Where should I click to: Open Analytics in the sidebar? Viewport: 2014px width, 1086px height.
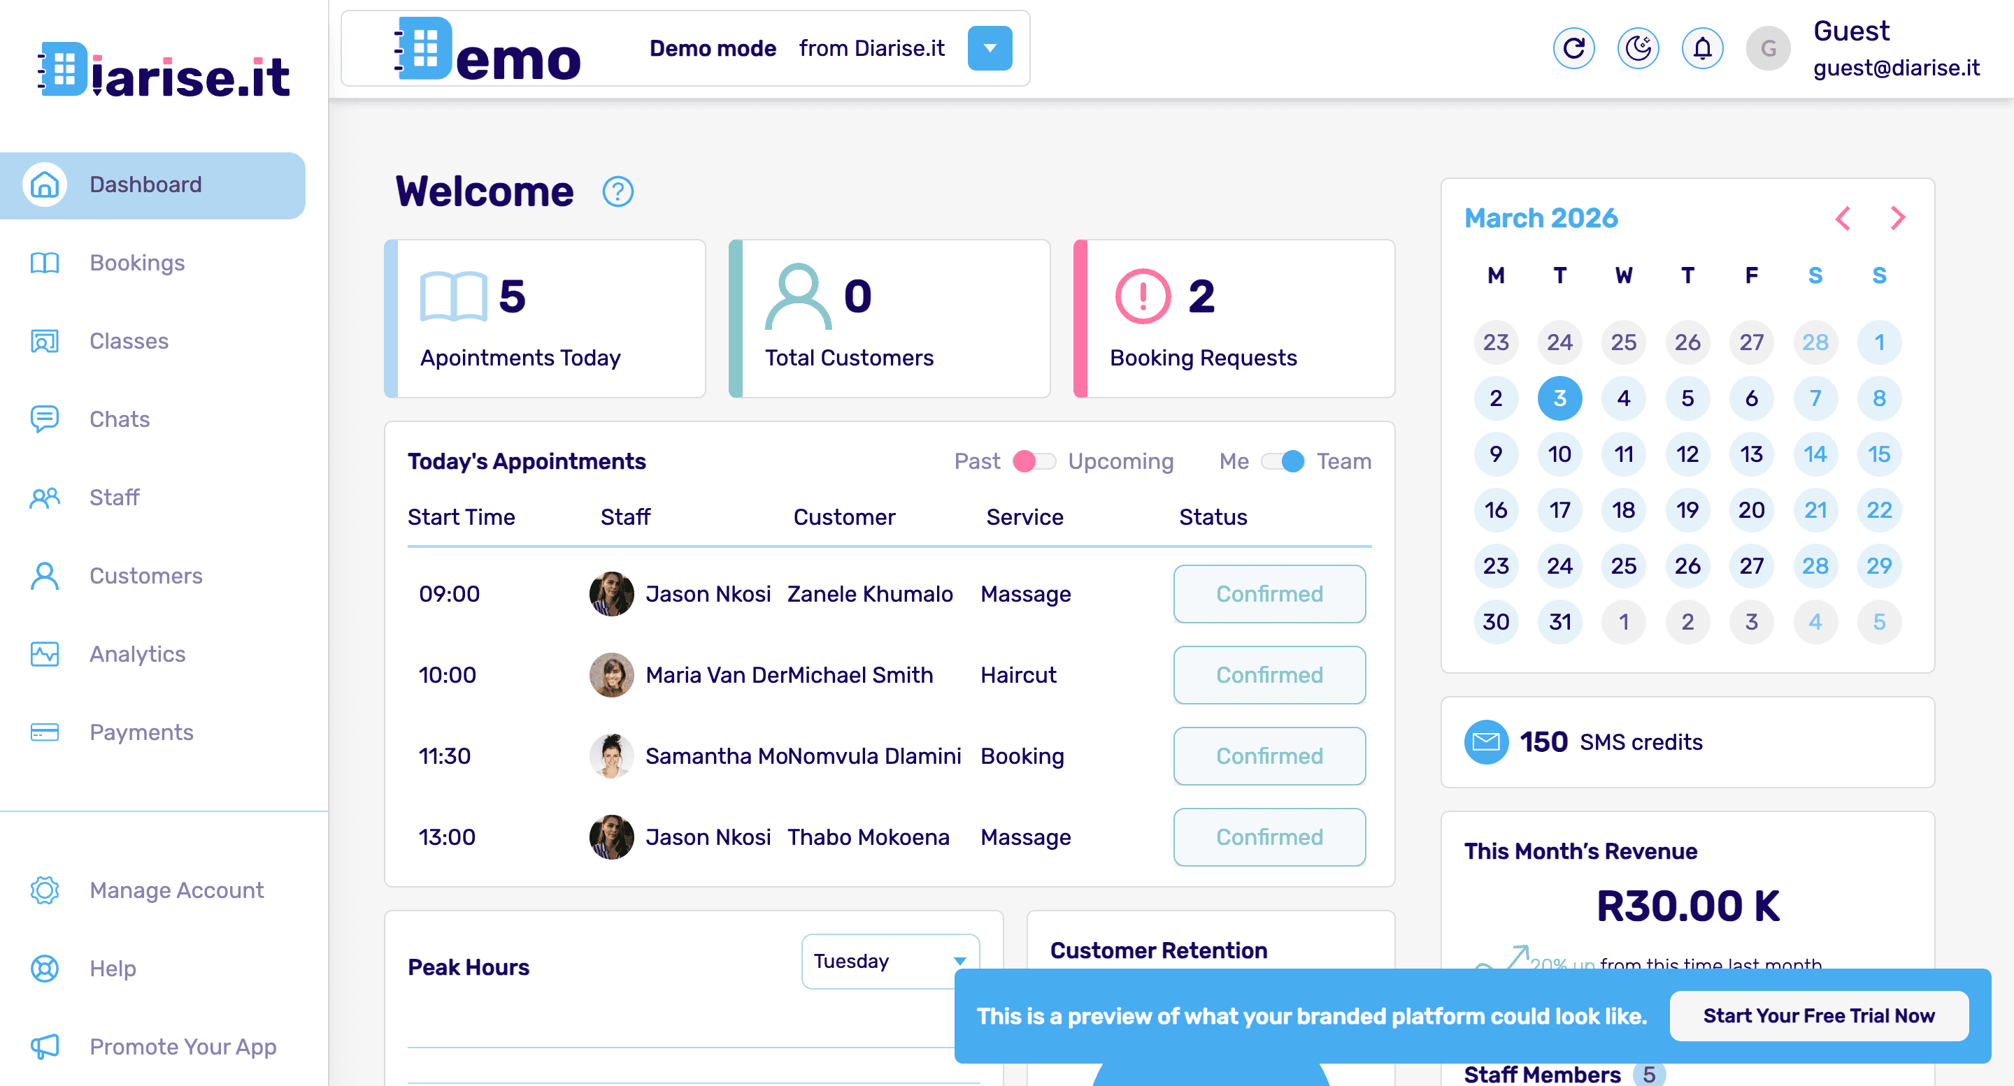click(x=137, y=654)
